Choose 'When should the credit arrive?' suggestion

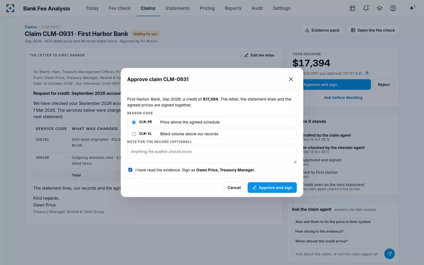point(322,241)
